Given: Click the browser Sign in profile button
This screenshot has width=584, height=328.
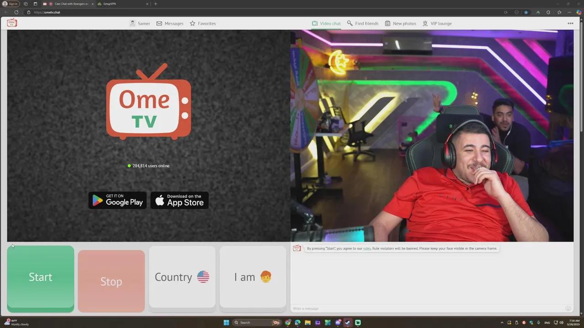Looking at the screenshot, I should [10, 4].
